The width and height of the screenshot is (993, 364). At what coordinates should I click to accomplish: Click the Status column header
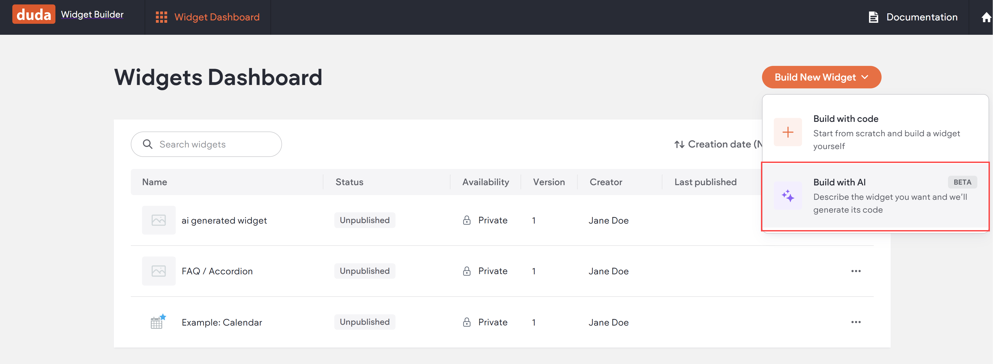click(x=349, y=182)
